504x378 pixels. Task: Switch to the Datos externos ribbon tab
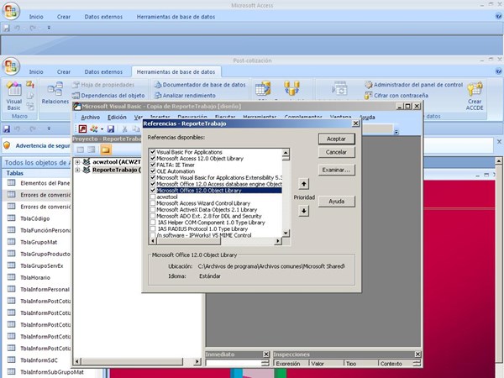point(102,72)
